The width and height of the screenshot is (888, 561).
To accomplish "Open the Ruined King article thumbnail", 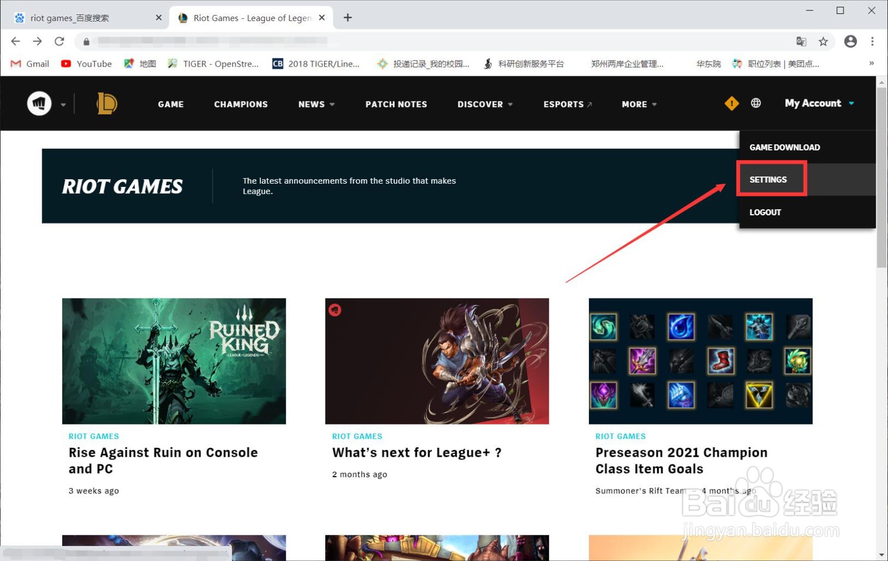I will [x=174, y=361].
